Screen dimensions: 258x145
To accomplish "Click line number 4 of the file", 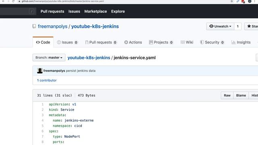I will tap(42, 120).
